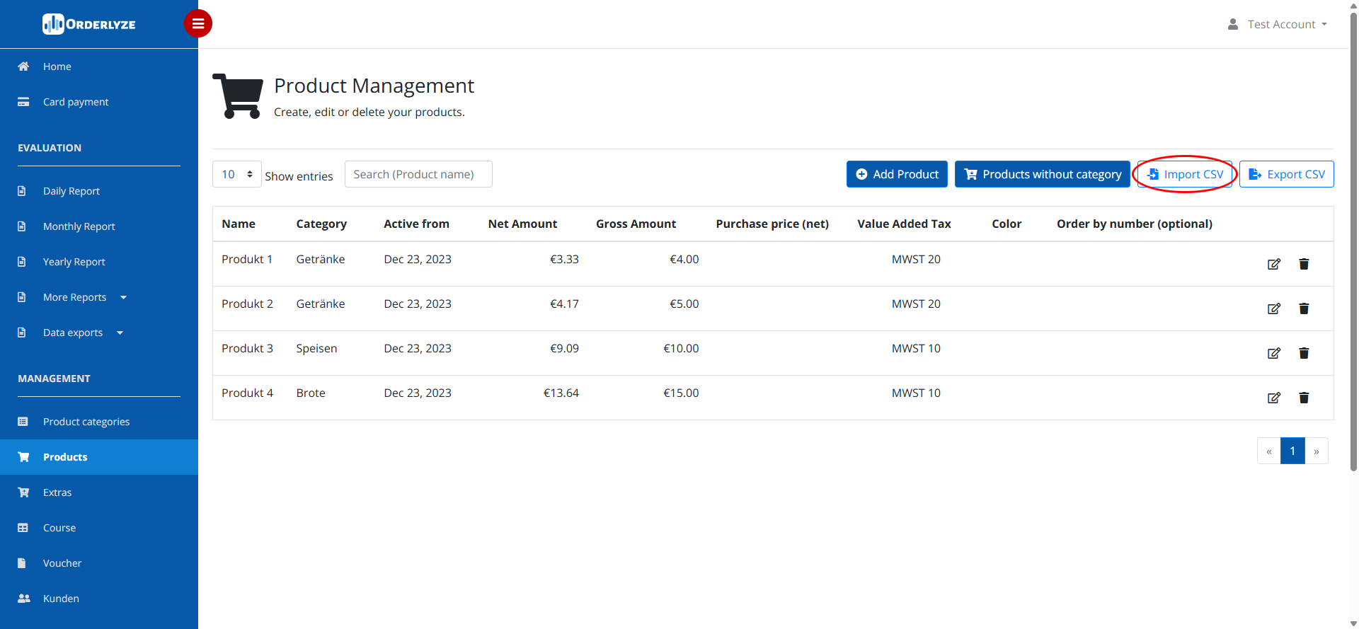This screenshot has height=629, width=1359.
Task: Open Home from the sidebar
Action: (x=57, y=67)
